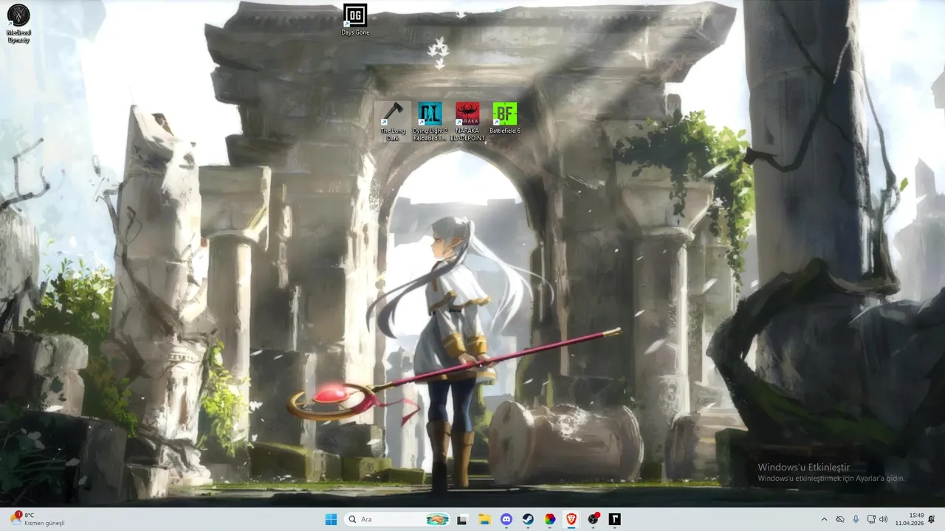Open Steam from the taskbar
This screenshot has width=945, height=531.
coord(529,519)
